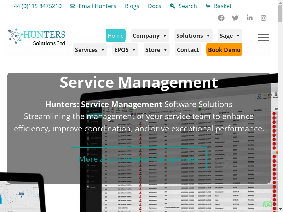Select the Home menu item
283x212 pixels.
tap(116, 36)
